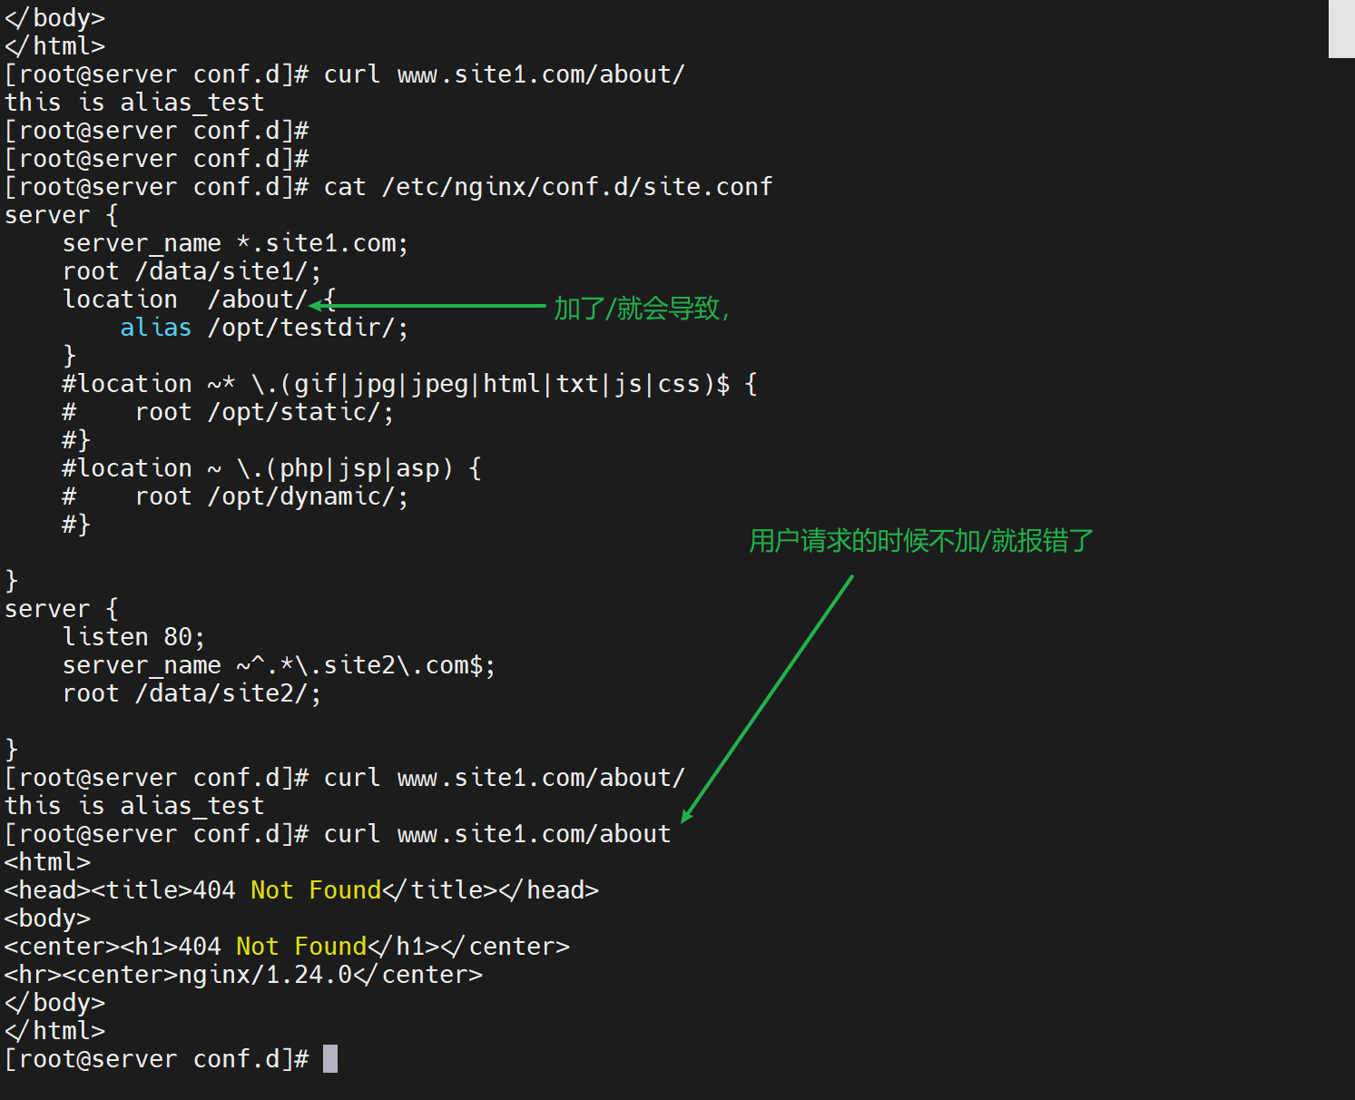Click the curl command for "www.site1.com/about" without trailing slash
The width and height of the screenshot is (1355, 1100).
[x=496, y=834]
